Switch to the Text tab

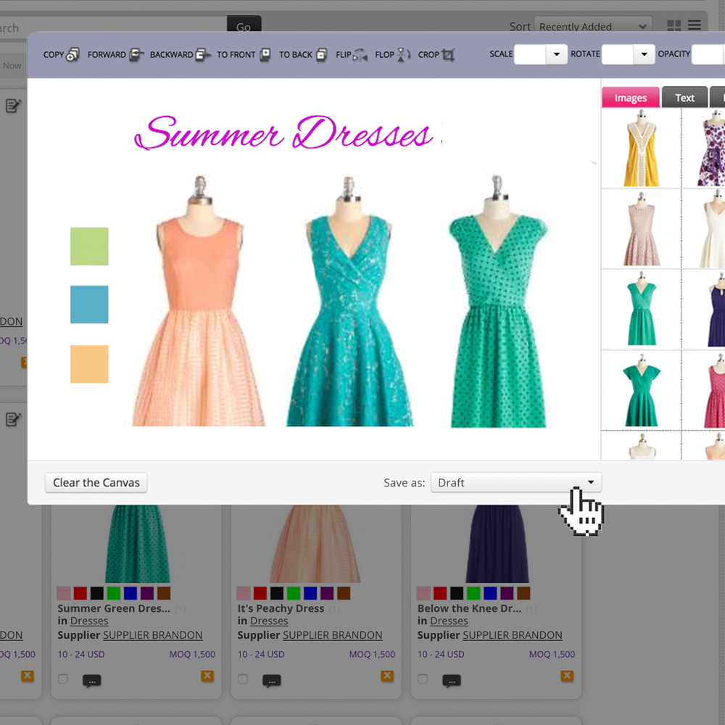[684, 98]
